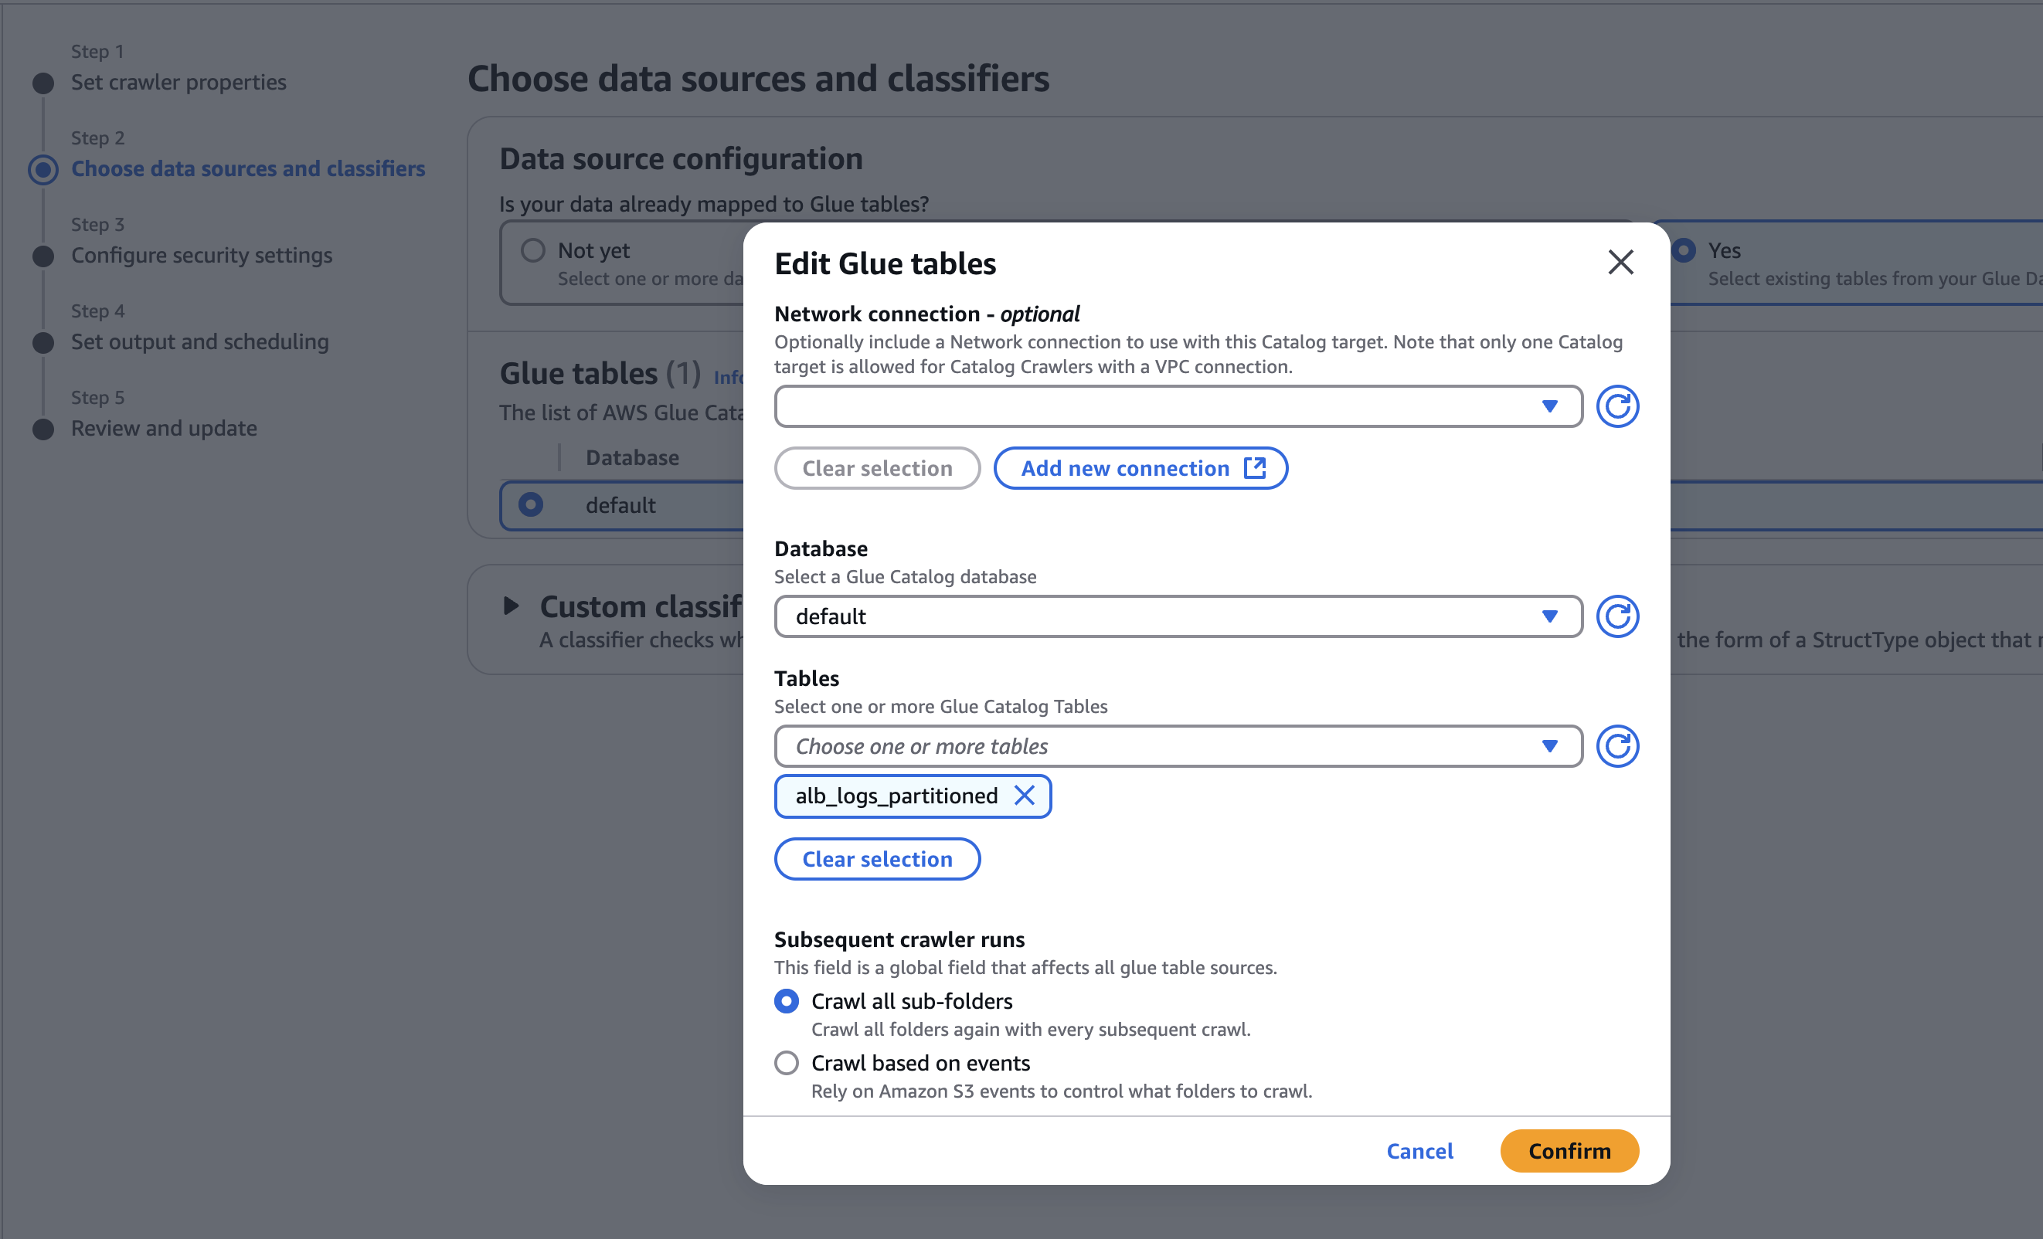
Task: Go to Step 1 Set crawler properties
Action: (178, 82)
